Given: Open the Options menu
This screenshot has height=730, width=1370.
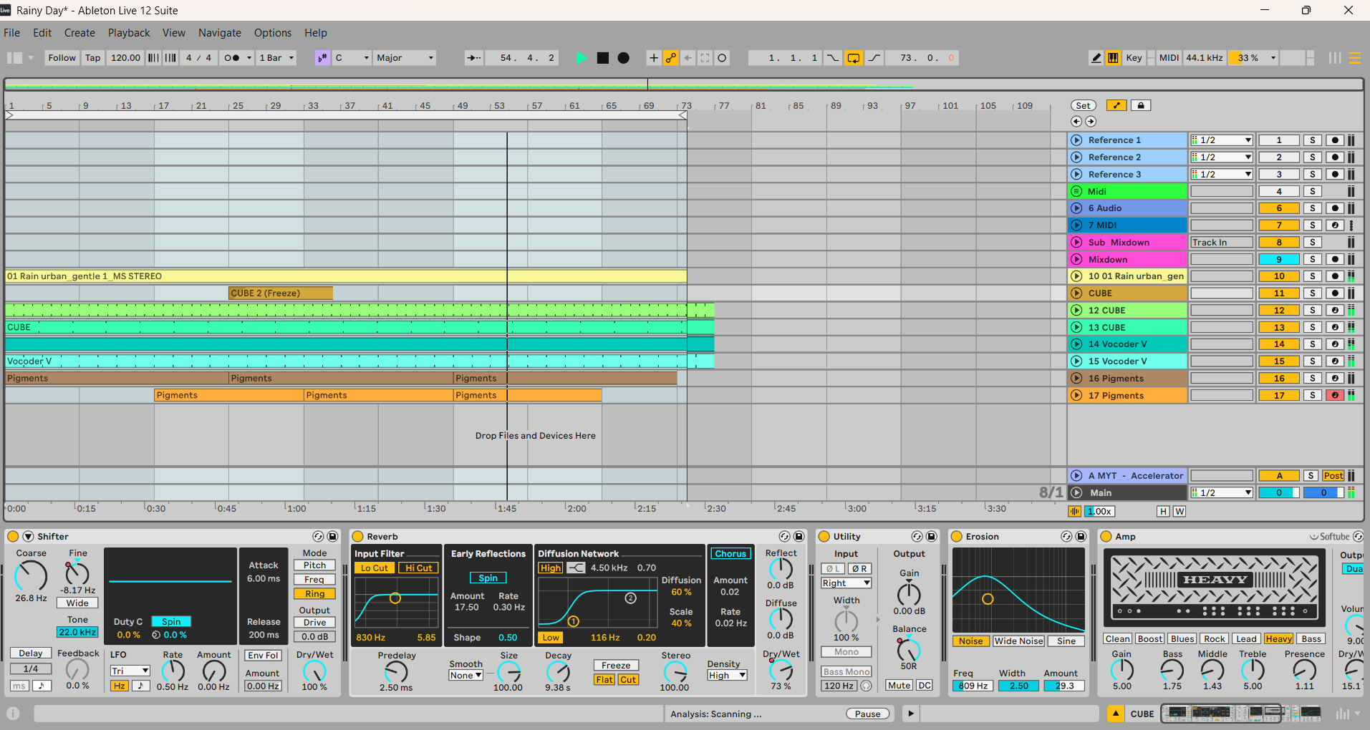Looking at the screenshot, I should click(273, 33).
